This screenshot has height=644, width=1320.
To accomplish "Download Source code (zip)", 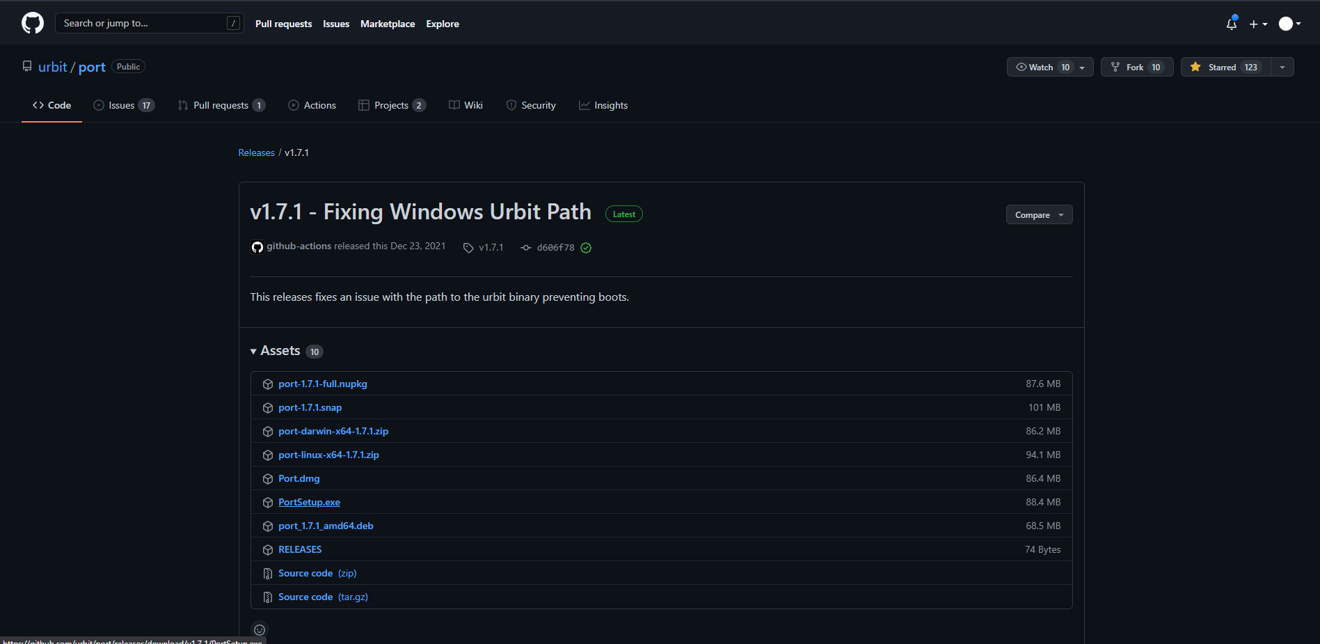I will click(x=317, y=573).
